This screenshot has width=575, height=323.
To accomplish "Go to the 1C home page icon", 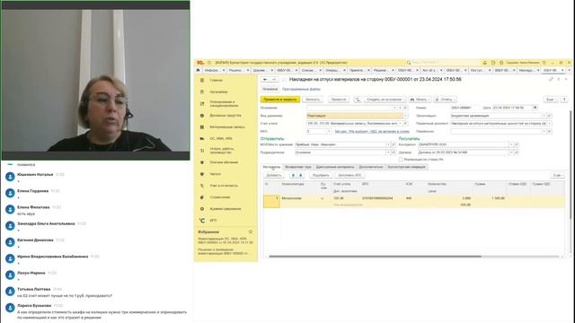I will click(198, 70).
